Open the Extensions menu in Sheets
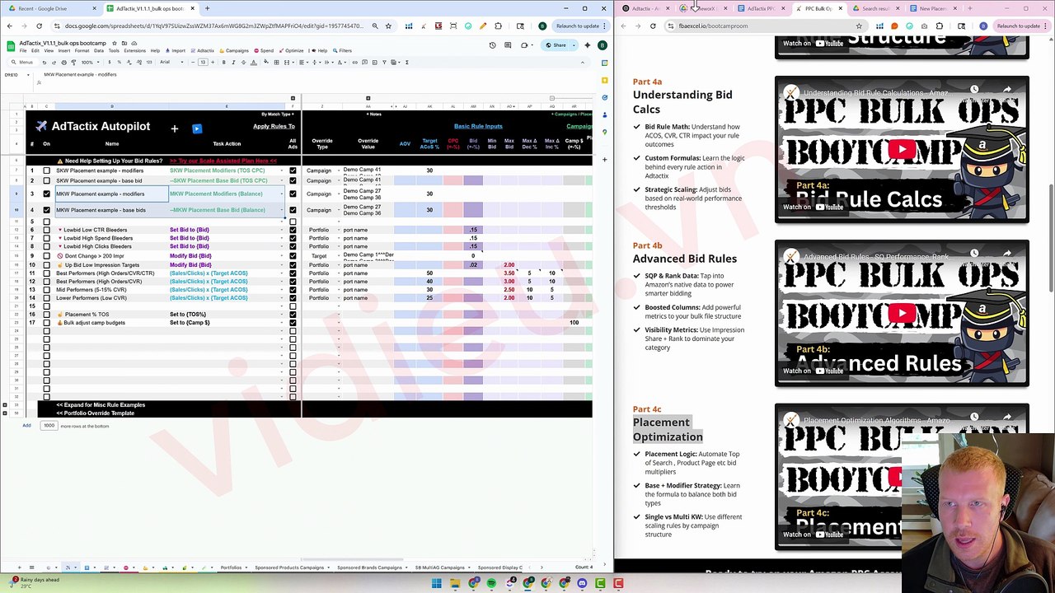 tap(134, 51)
